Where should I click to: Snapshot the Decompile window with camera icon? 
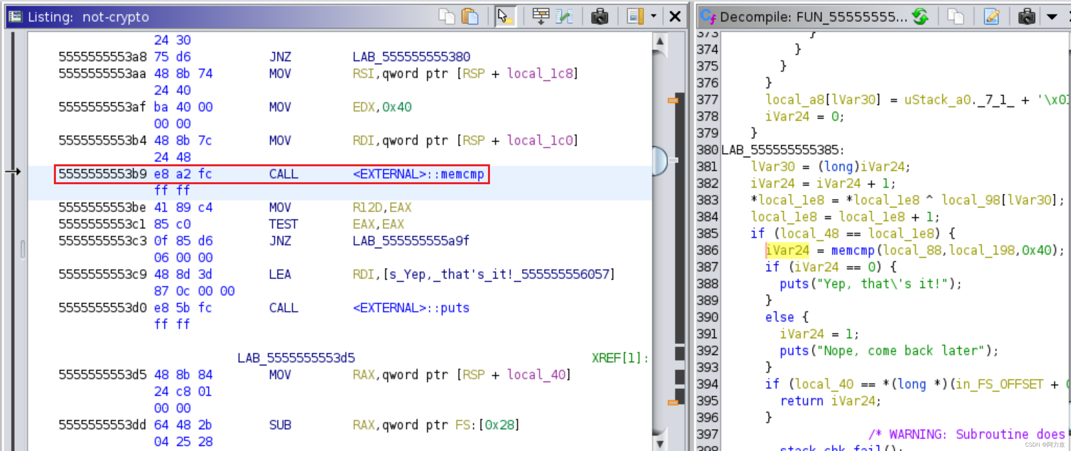pyautogui.click(x=1027, y=17)
